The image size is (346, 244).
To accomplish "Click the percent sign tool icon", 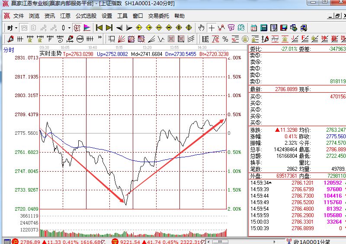I will pos(225,39).
